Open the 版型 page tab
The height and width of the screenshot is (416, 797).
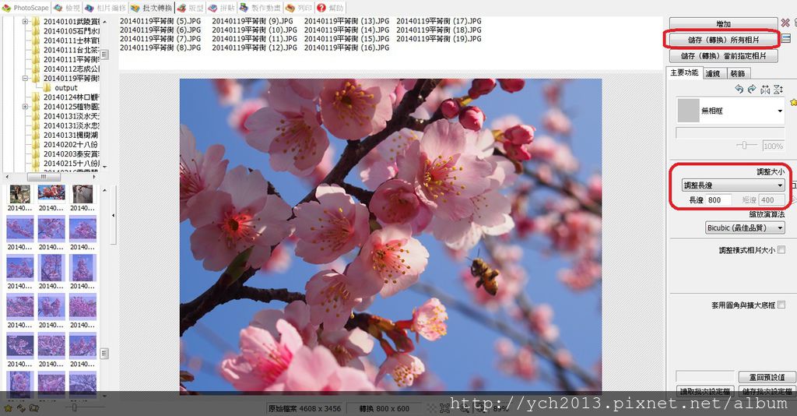(191, 8)
